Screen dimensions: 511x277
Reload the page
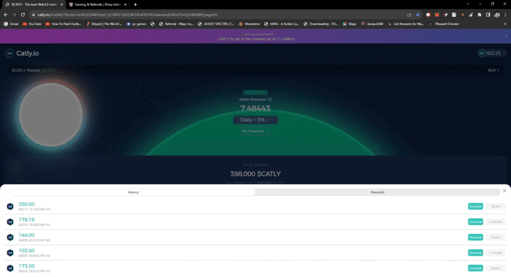pyautogui.click(x=23, y=15)
